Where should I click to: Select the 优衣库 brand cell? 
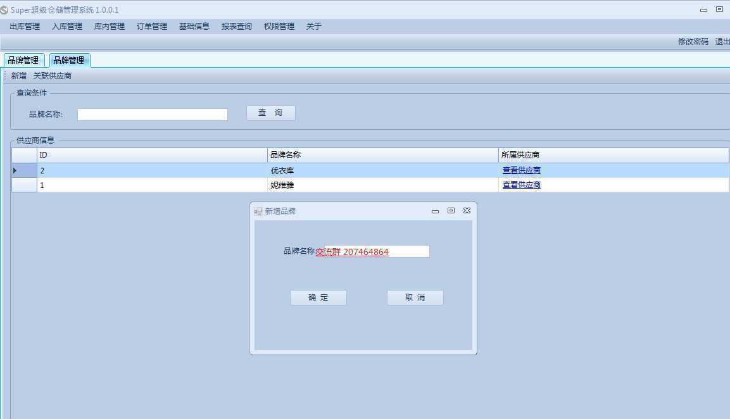(382, 170)
